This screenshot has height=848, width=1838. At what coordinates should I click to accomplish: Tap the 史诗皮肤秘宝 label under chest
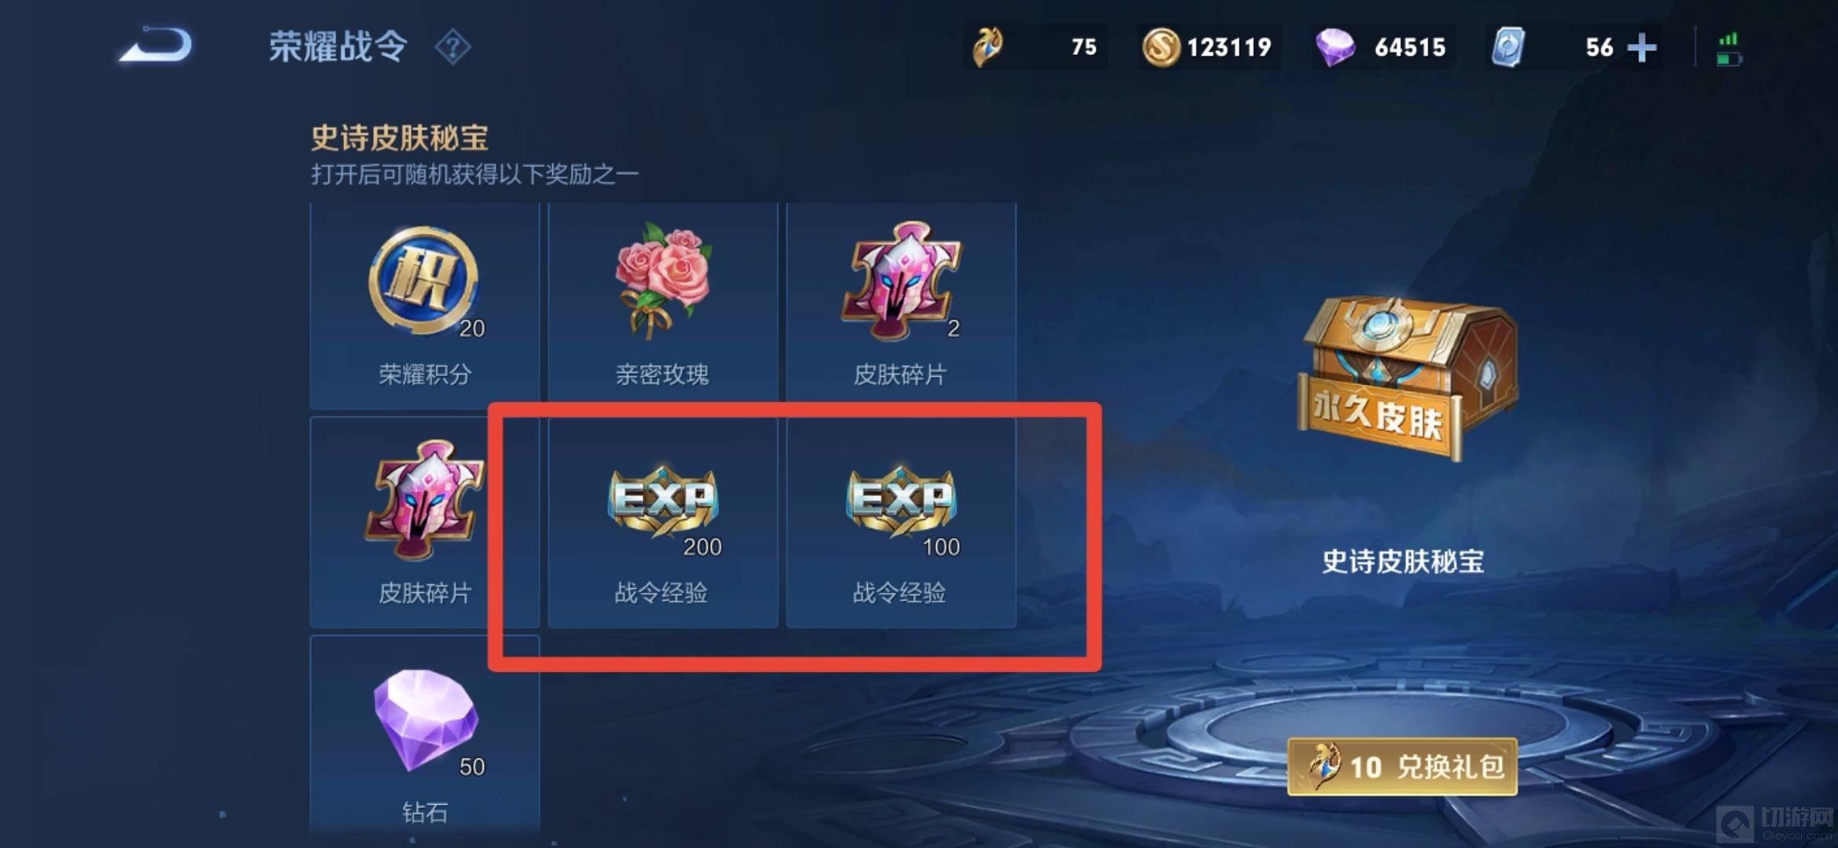click(1403, 561)
